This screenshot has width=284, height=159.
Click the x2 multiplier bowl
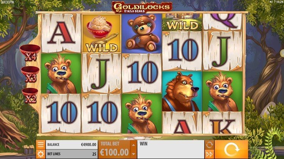30,96
